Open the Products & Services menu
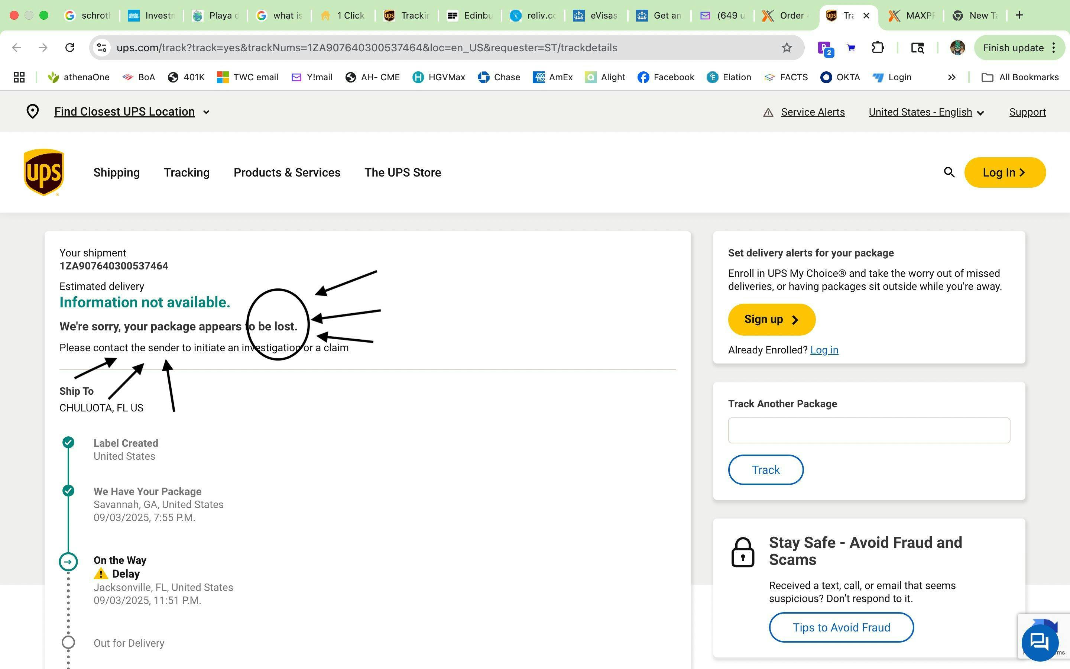1070x669 pixels. [287, 172]
